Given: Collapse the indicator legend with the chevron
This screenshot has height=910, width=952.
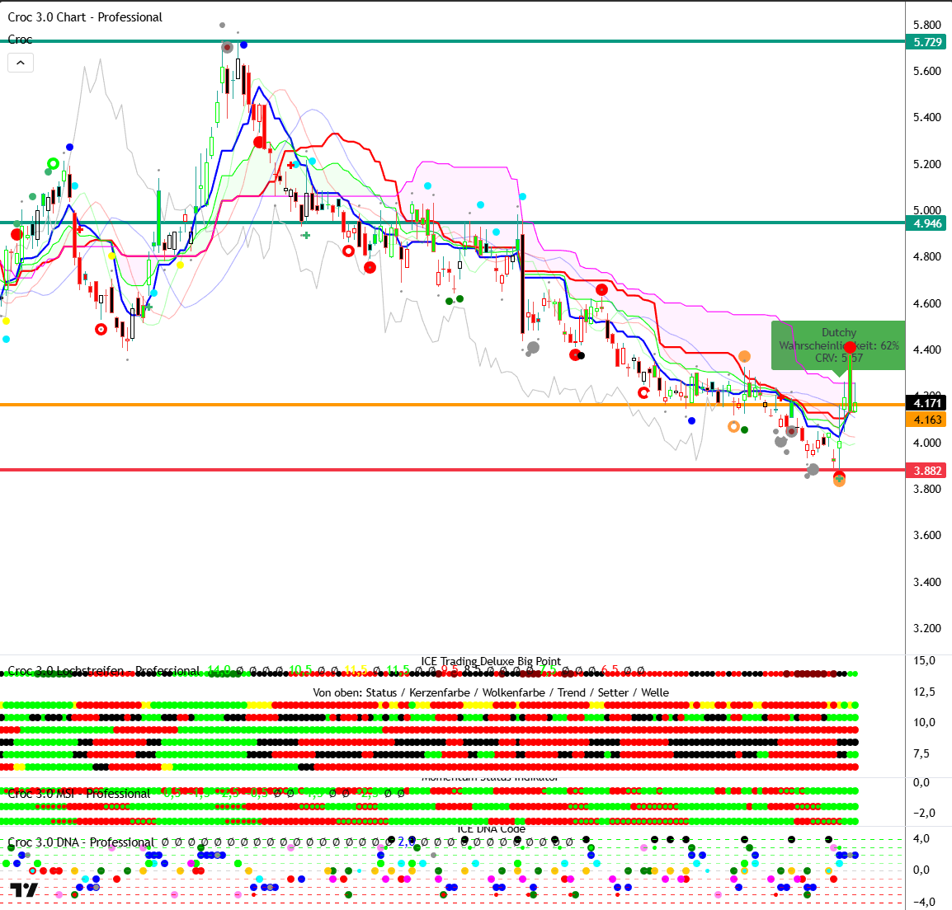Looking at the screenshot, I should click(x=21, y=63).
